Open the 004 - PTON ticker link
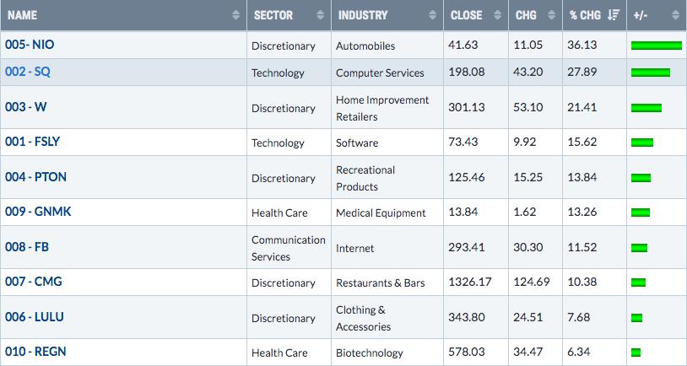This screenshot has width=687, height=366. (x=35, y=177)
